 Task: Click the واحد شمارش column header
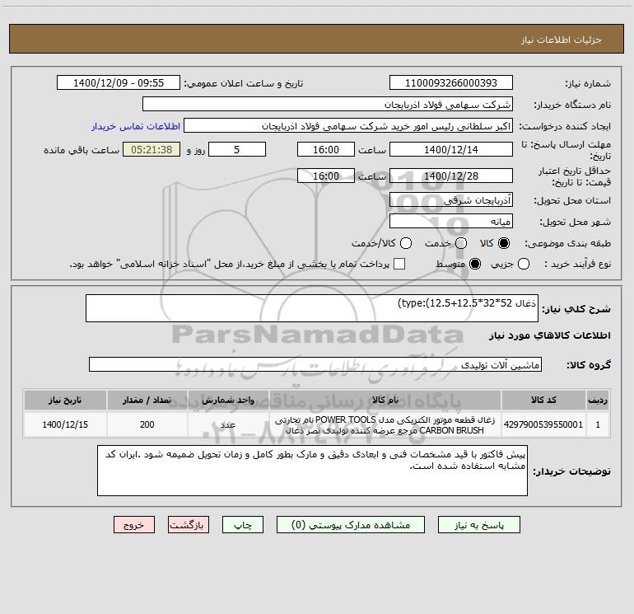point(228,400)
